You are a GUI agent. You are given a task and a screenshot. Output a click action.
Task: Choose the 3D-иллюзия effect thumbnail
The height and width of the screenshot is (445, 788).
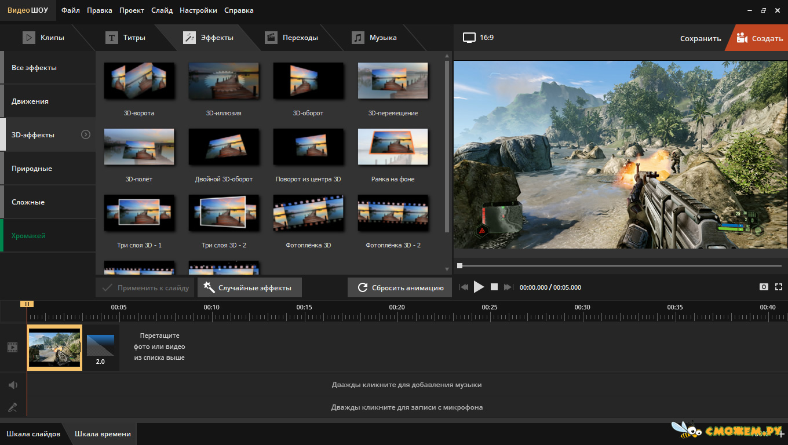224,81
